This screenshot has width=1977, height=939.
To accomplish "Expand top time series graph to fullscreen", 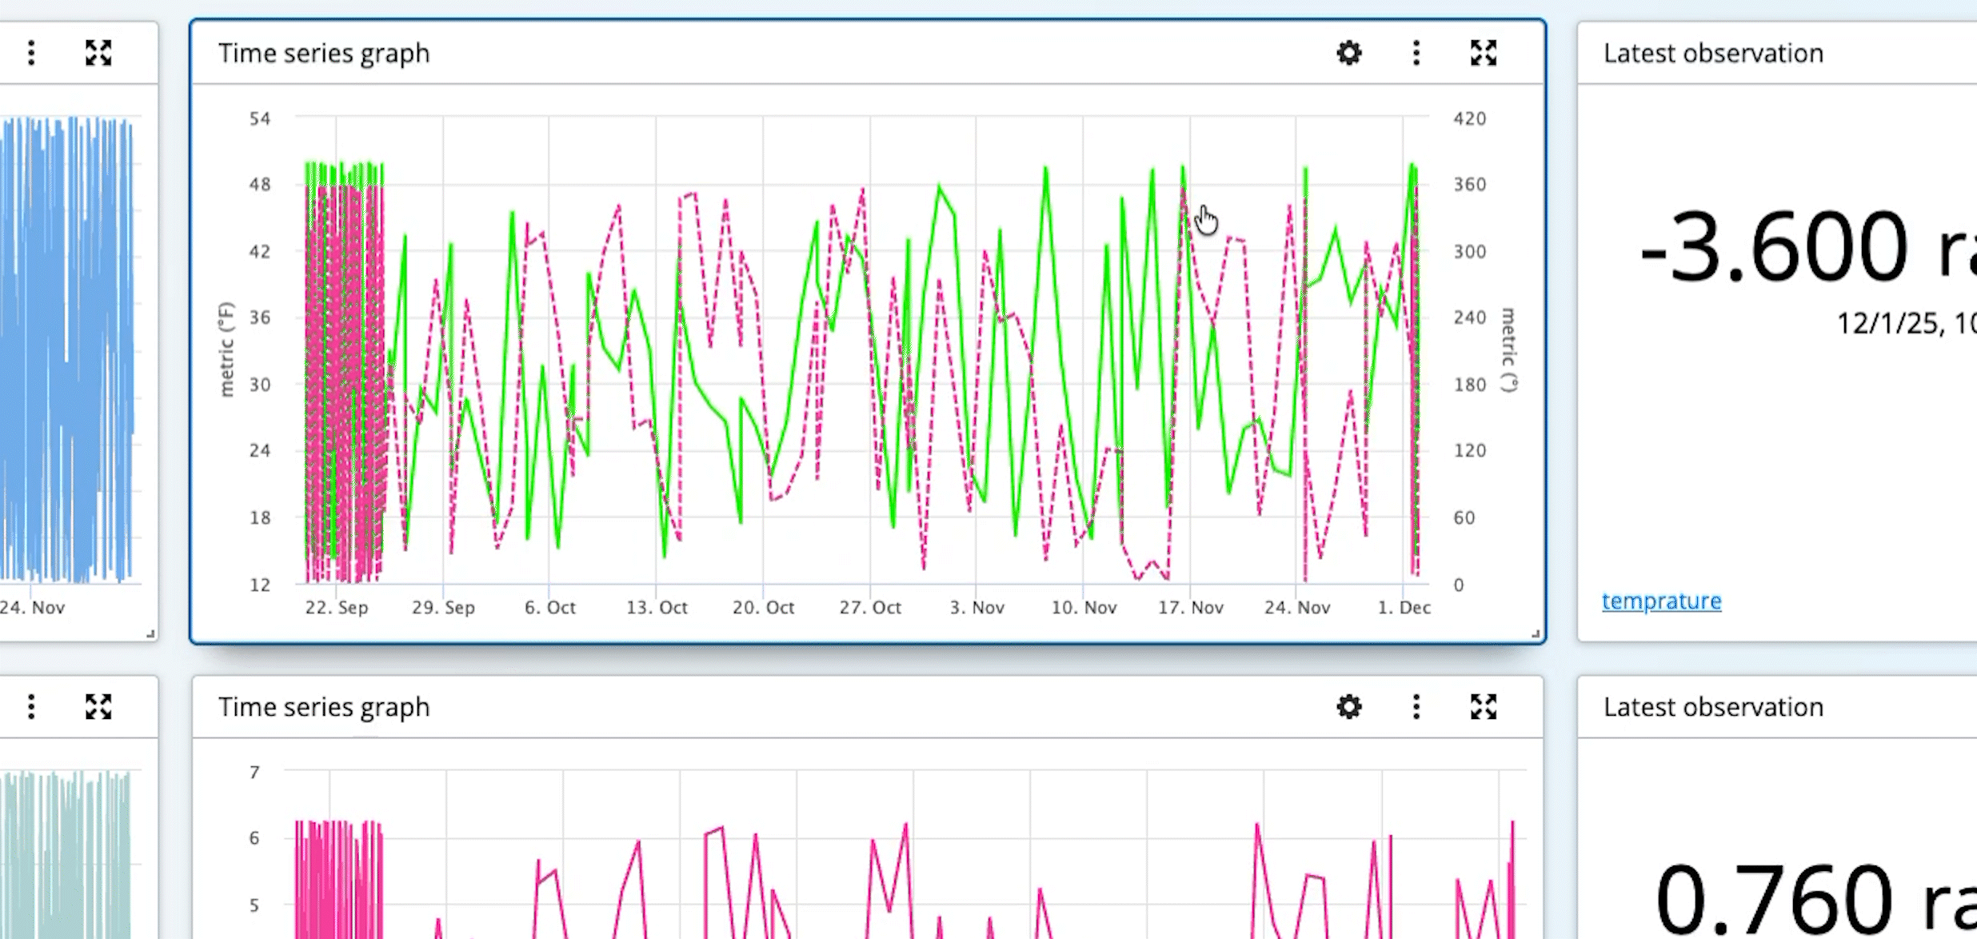I will click(x=1484, y=53).
